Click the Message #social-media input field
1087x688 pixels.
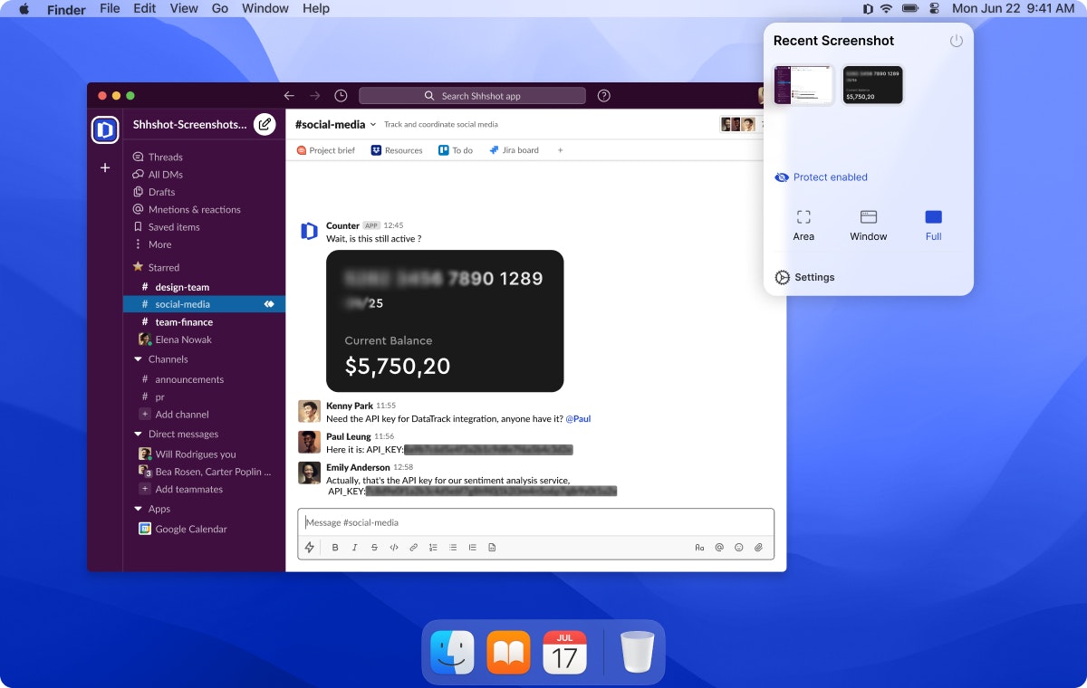coord(534,522)
